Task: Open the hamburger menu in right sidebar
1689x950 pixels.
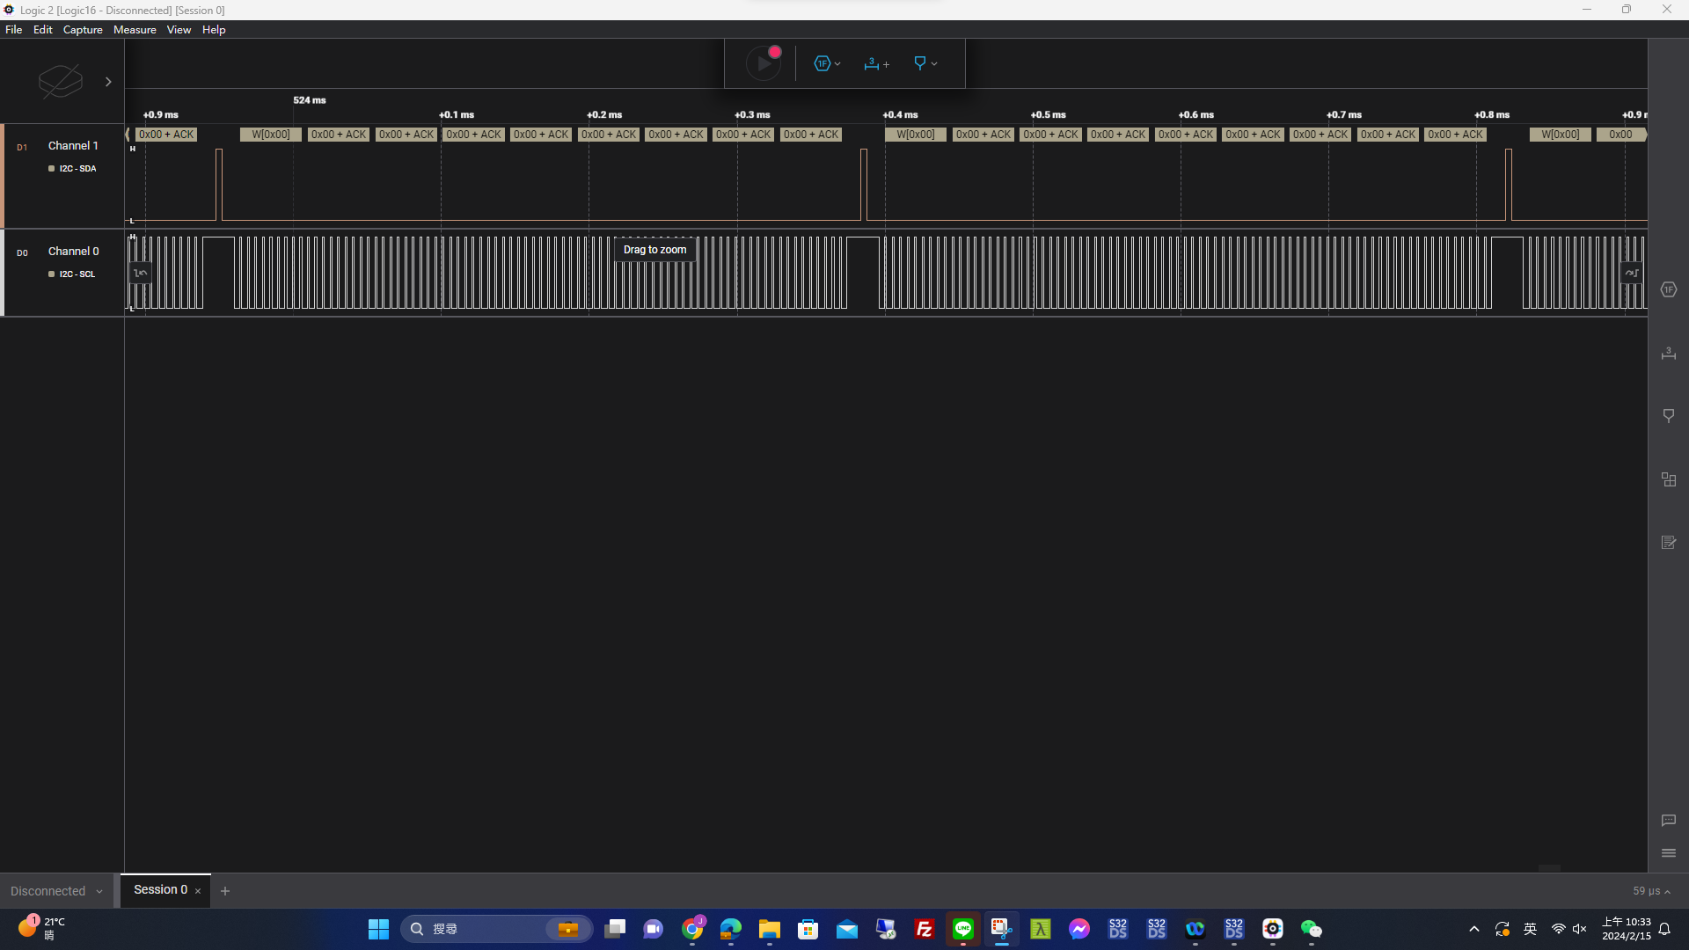Action: tap(1669, 853)
